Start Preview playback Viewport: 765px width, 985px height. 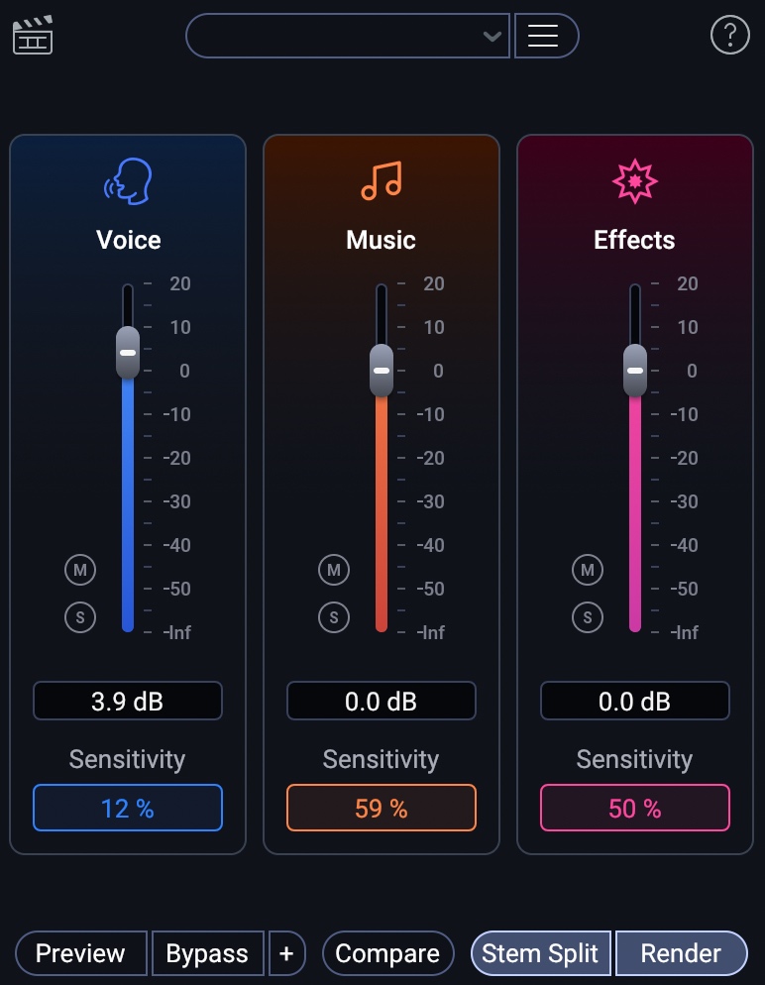click(80, 953)
